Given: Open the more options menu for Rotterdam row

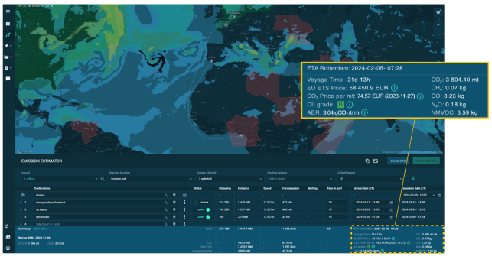Looking at the screenshot, I should click(x=184, y=217).
